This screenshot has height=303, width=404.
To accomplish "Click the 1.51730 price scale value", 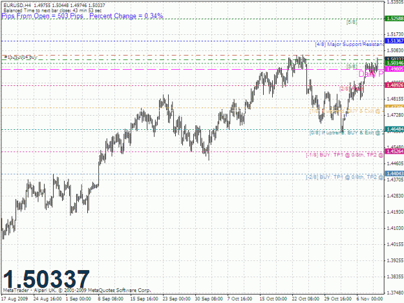I will coord(395,34).
